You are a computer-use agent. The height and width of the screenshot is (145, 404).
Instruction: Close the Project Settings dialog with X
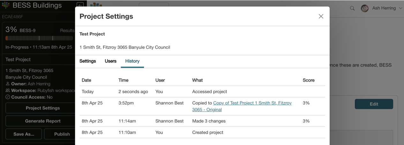(321, 16)
